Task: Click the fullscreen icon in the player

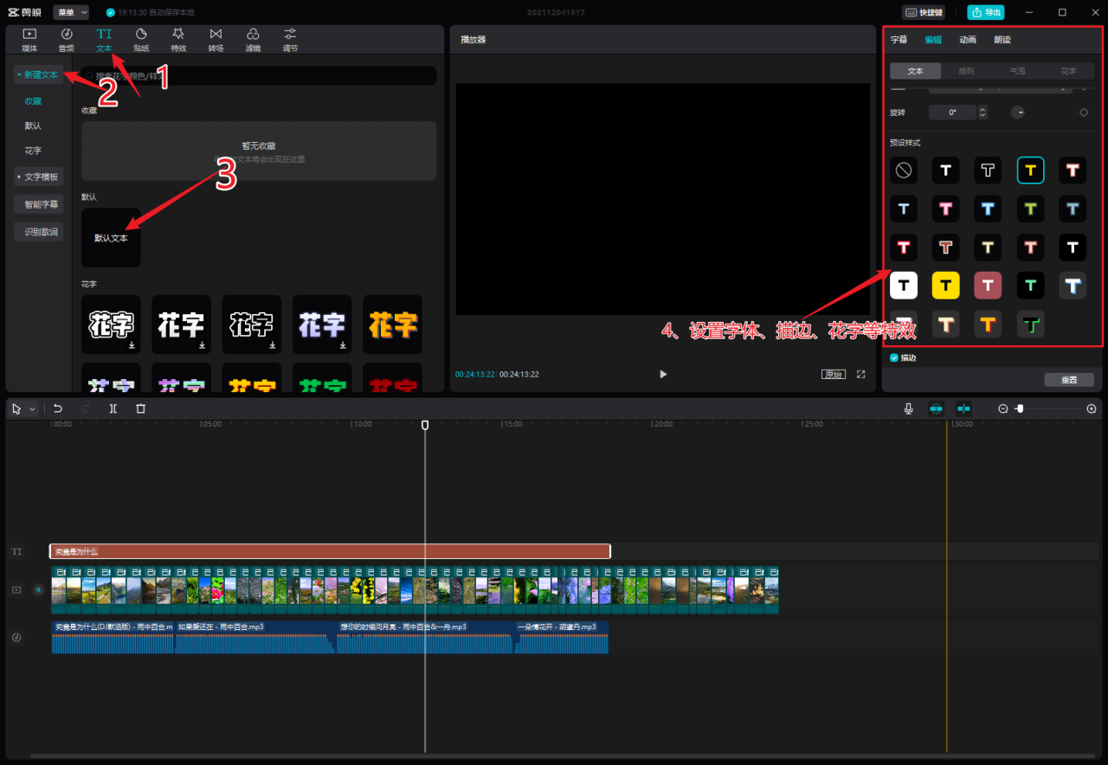Action: click(860, 374)
